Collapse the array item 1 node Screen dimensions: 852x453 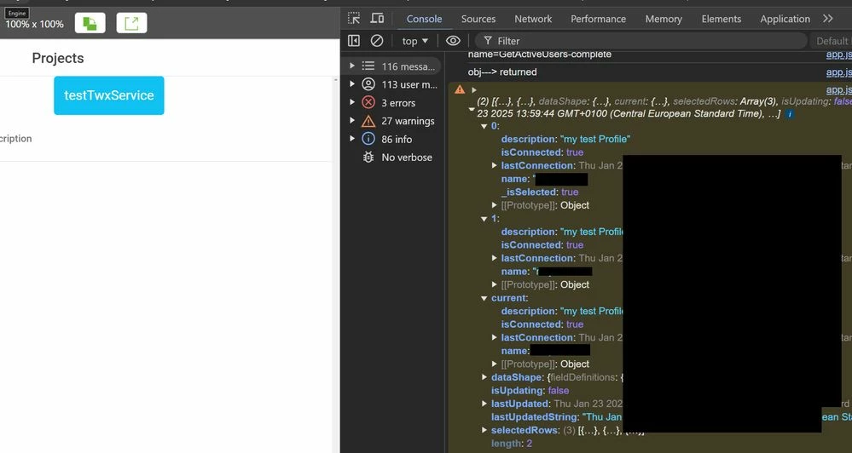coord(484,219)
